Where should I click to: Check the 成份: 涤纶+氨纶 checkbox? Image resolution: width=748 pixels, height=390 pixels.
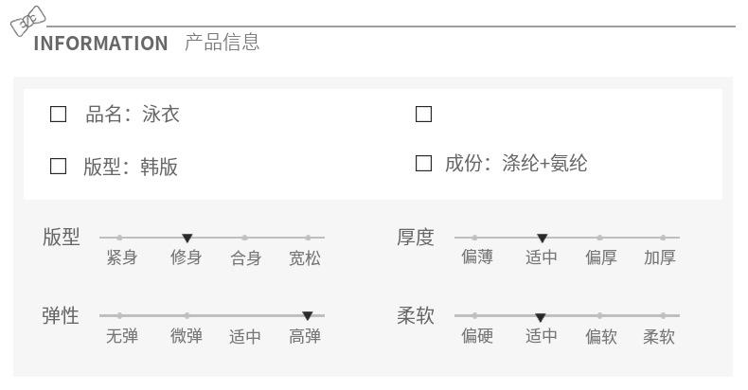tap(424, 164)
